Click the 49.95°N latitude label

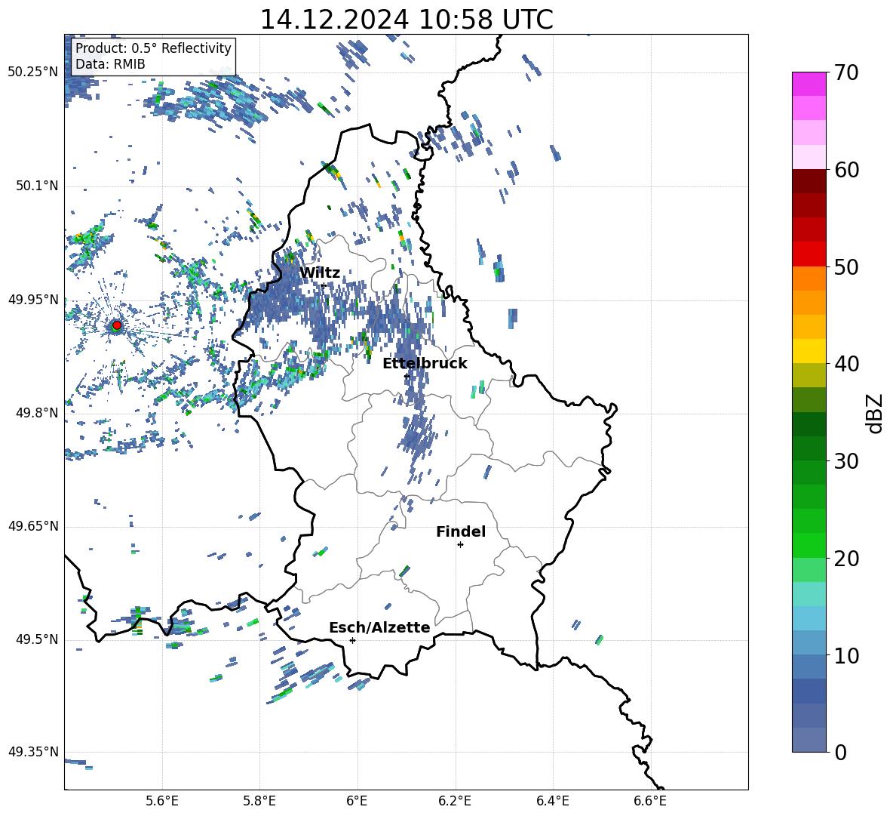click(x=33, y=299)
